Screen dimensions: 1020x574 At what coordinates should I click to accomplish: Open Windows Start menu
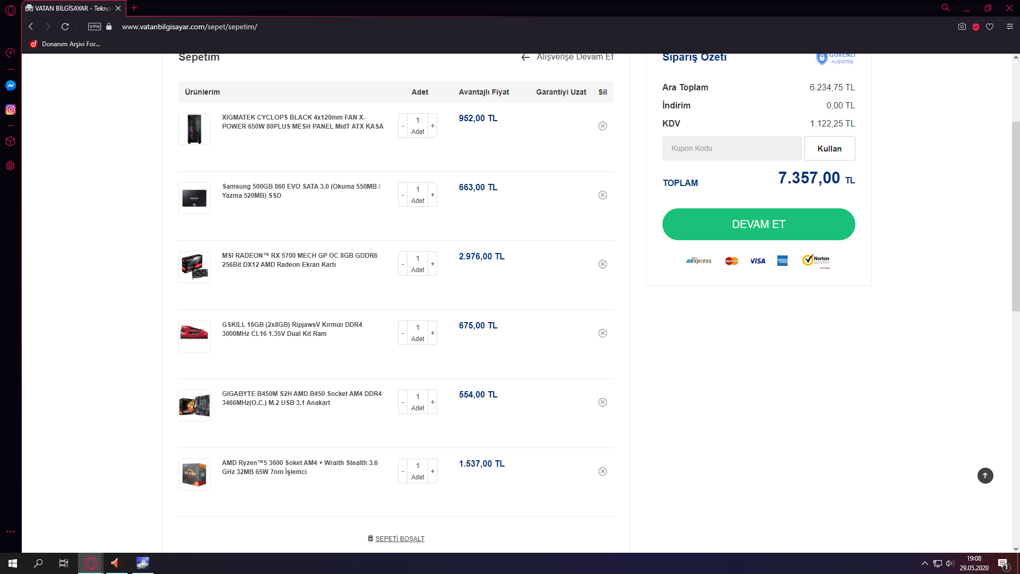pos(13,563)
